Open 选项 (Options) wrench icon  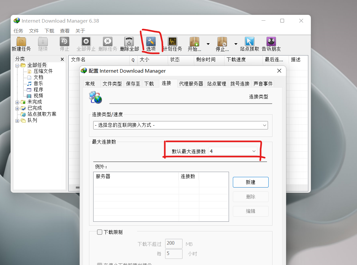(151, 42)
